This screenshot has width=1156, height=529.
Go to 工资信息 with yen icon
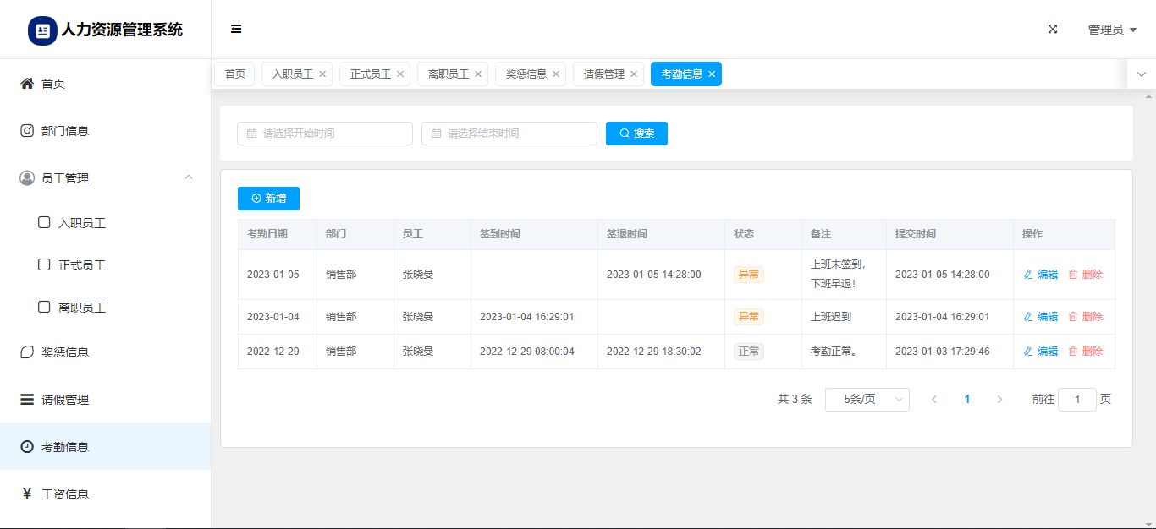click(64, 494)
